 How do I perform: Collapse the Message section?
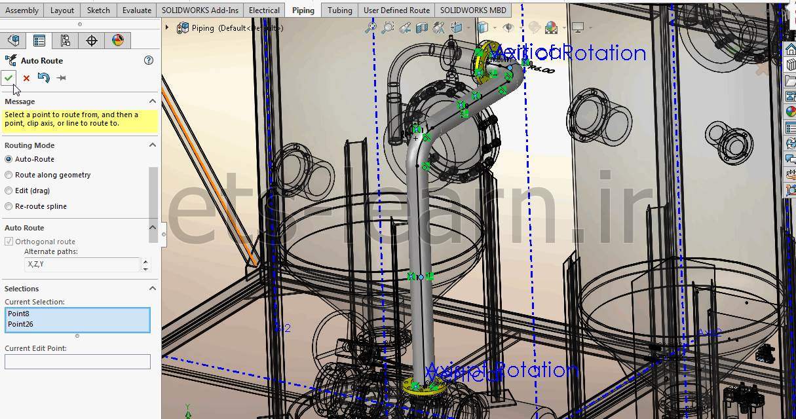pyautogui.click(x=153, y=101)
